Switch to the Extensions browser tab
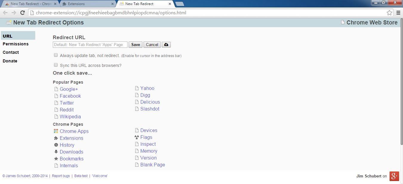Image resolution: width=403 pixels, height=184 pixels. tap(84, 4)
